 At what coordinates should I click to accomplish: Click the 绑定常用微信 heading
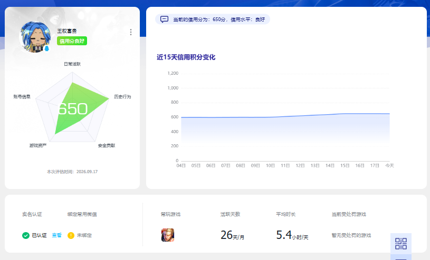click(82, 214)
